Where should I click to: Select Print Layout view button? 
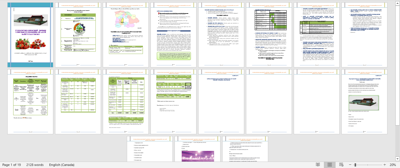(x=329, y=165)
